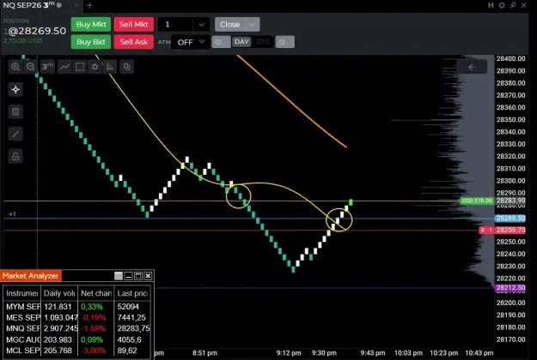537x360 pixels.
Task: Select the Market Analyzer tab
Action: coord(31,276)
